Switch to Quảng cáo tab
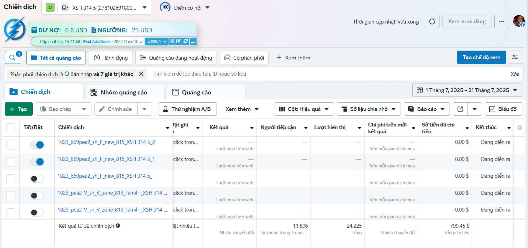Viewport: 528px width, 248px height. pos(206,92)
